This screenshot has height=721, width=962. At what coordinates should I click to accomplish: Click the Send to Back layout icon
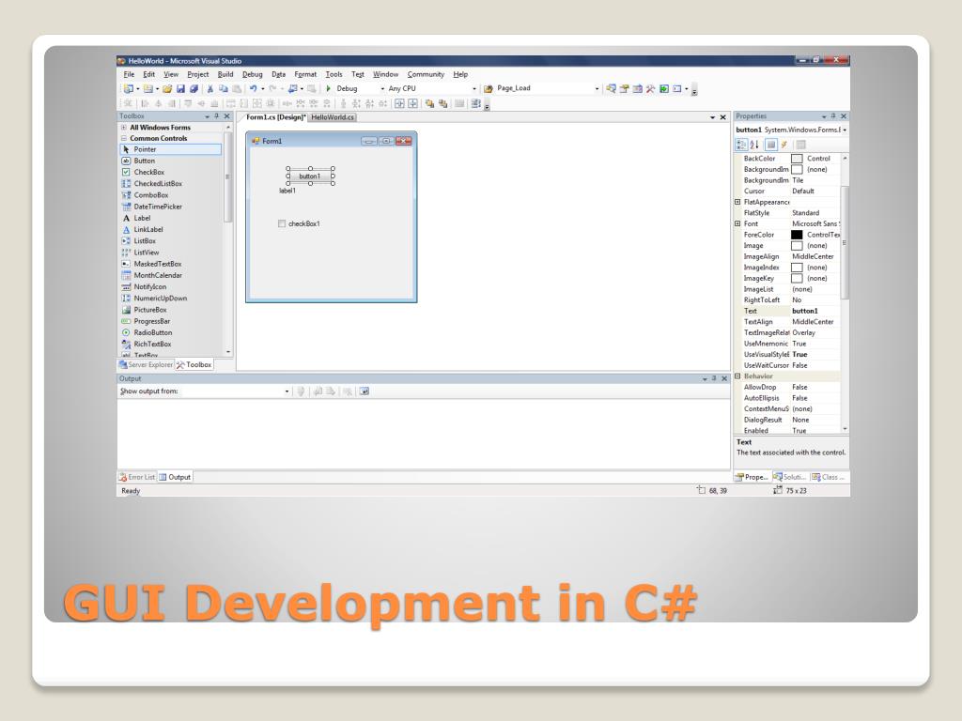click(443, 103)
